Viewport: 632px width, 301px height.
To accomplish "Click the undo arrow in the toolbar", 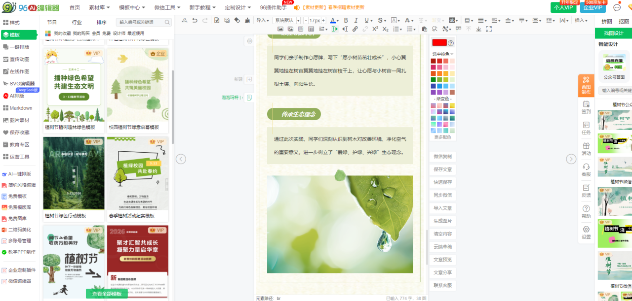I will click(x=195, y=20).
